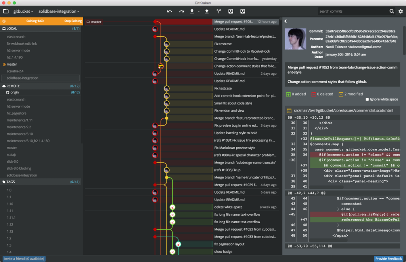Open the commentlist.scala.html file path
The height and width of the screenshot is (262, 406).
343,110
